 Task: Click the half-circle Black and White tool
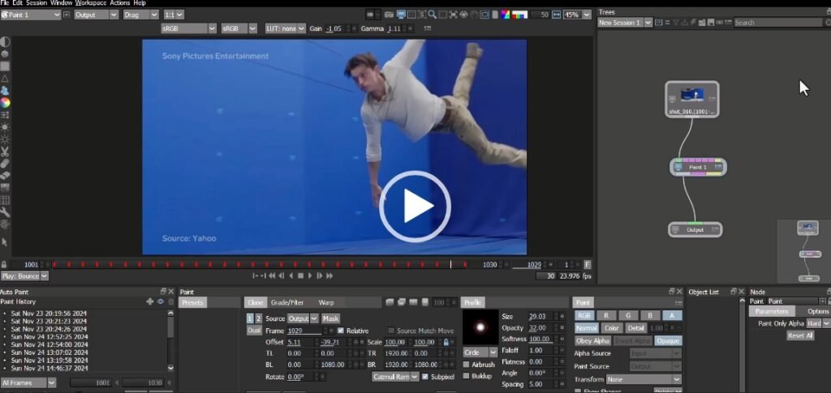click(5, 42)
